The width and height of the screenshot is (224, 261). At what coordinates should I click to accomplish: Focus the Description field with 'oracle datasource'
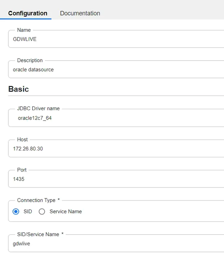[x=116, y=70]
